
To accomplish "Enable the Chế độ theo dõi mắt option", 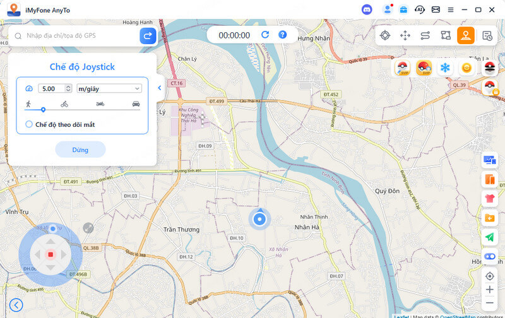I will point(29,125).
